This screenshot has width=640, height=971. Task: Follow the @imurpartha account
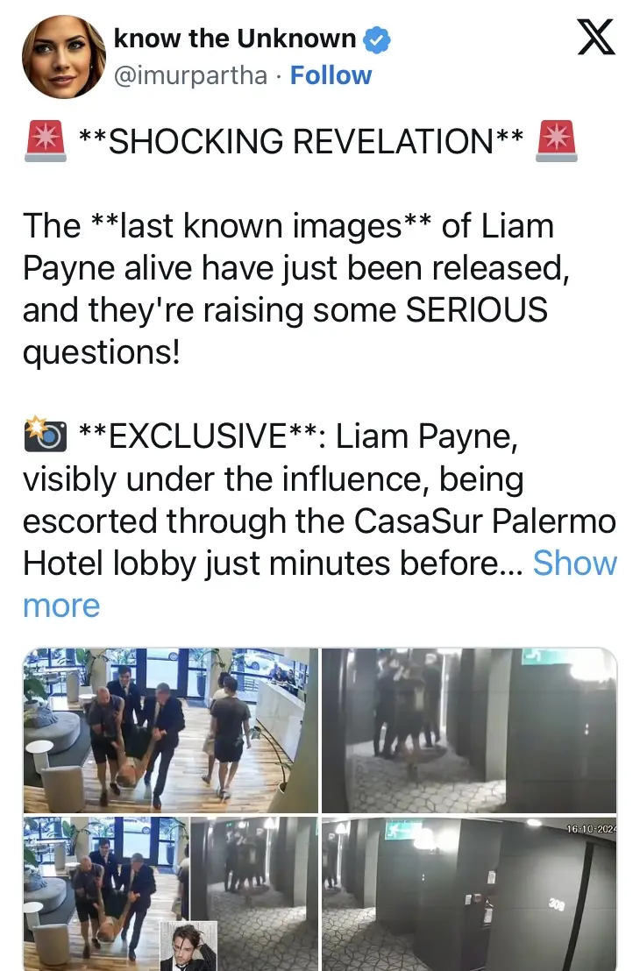coord(331,75)
